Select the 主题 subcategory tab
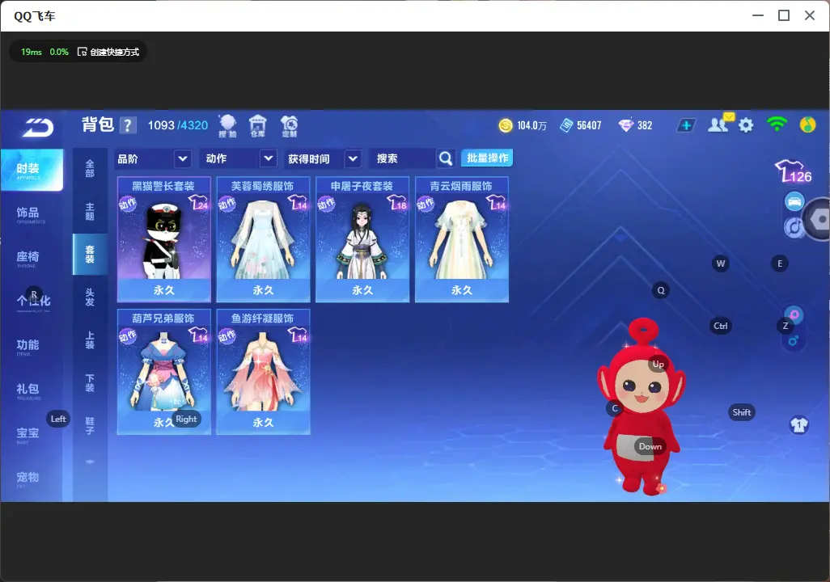This screenshot has width=830, height=582. pyautogui.click(x=90, y=212)
